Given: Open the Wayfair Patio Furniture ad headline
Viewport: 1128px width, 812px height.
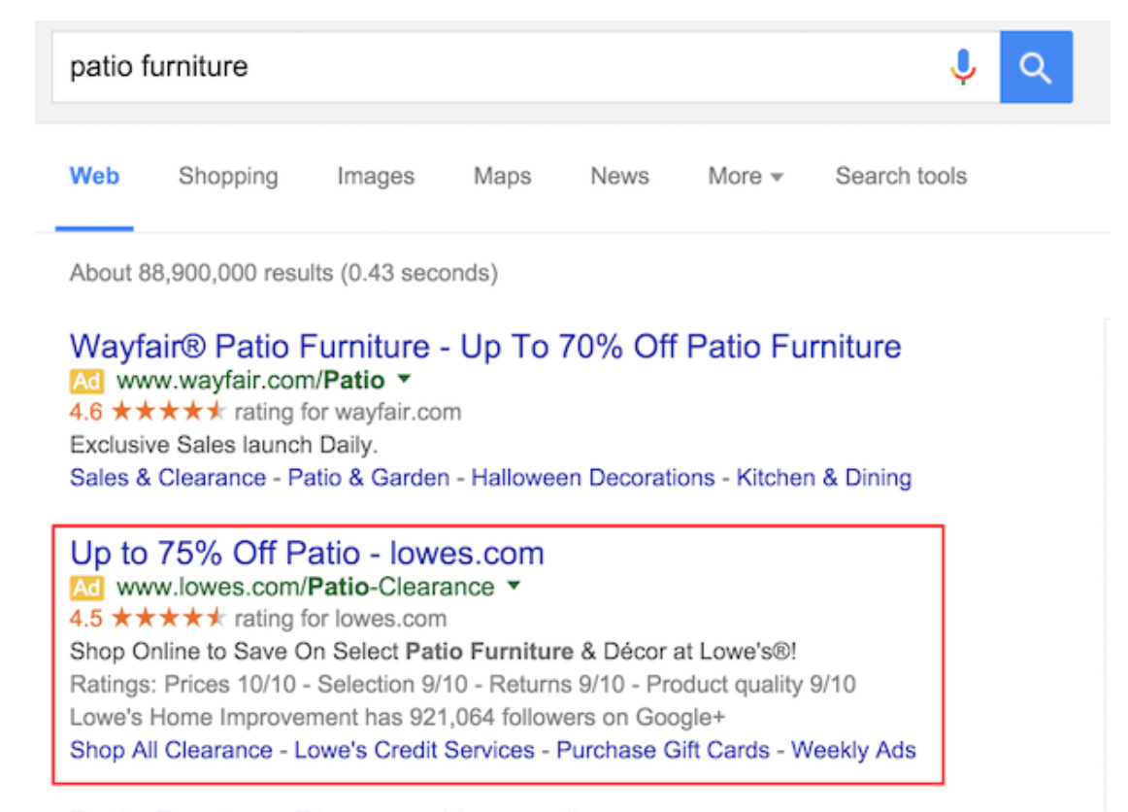Looking at the screenshot, I should pyautogui.click(x=485, y=347).
